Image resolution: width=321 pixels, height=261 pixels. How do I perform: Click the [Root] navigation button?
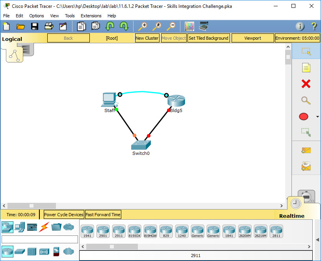[112, 38]
